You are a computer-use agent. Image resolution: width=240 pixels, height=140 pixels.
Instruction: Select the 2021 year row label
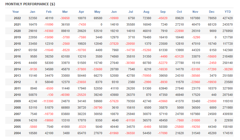coord(17,24)
